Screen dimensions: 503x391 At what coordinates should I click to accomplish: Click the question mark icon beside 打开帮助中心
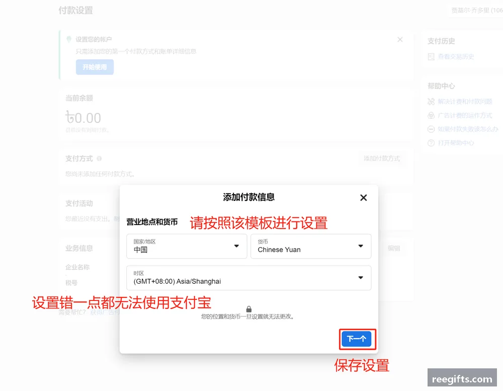tap(431, 143)
